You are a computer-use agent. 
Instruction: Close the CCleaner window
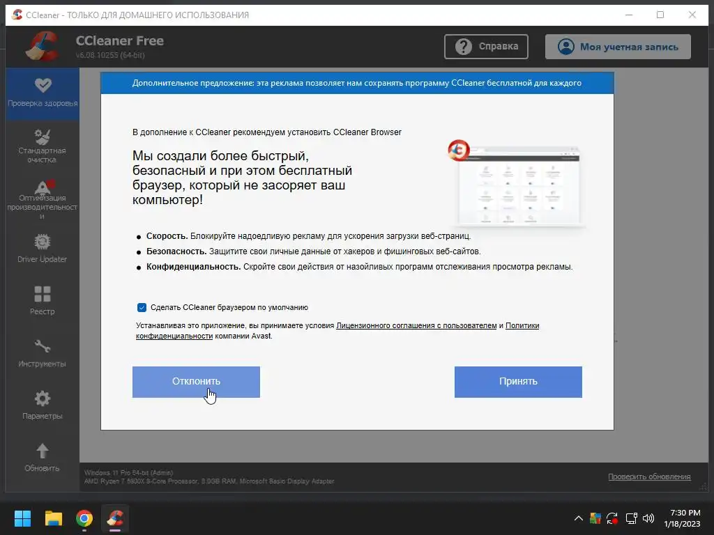click(692, 15)
